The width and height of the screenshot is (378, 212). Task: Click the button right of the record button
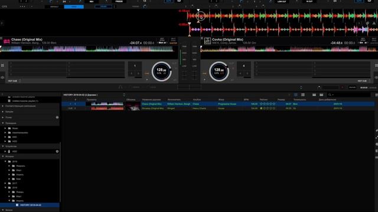pos(352,88)
